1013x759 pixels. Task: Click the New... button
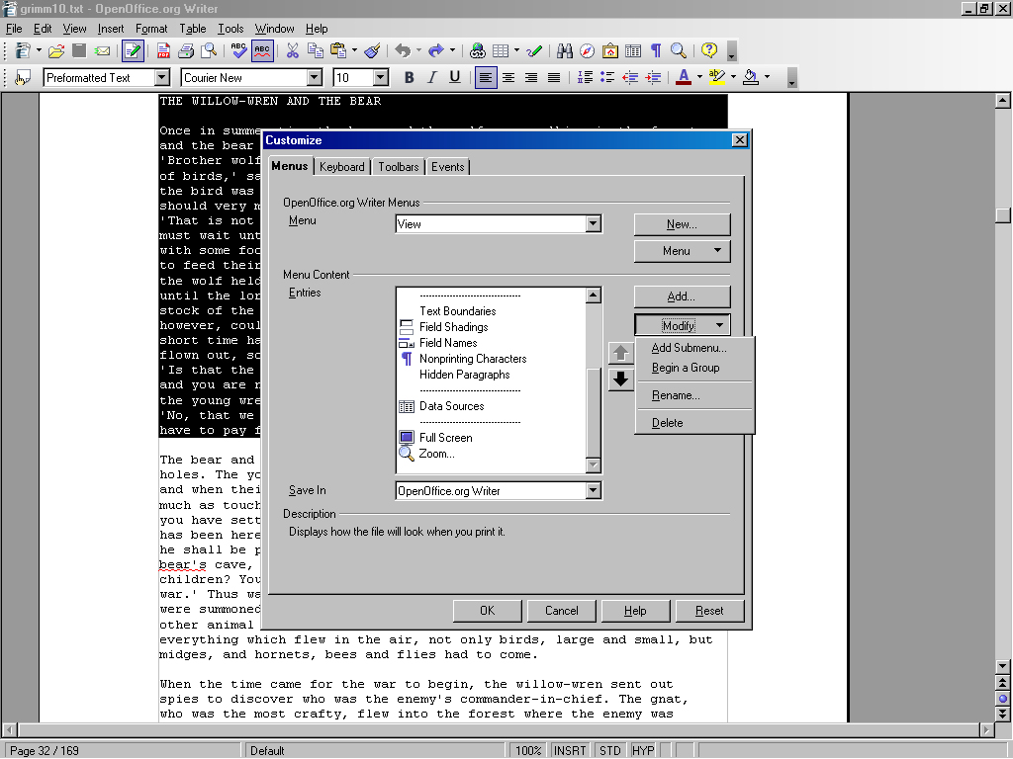click(683, 224)
